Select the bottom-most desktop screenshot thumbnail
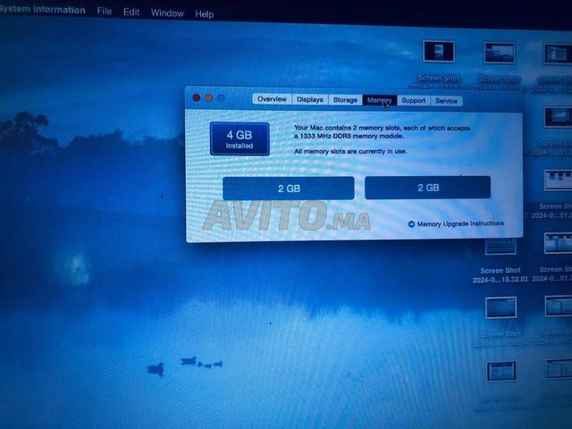This screenshot has width=572, height=429. pyautogui.click(x=500, y=371)
